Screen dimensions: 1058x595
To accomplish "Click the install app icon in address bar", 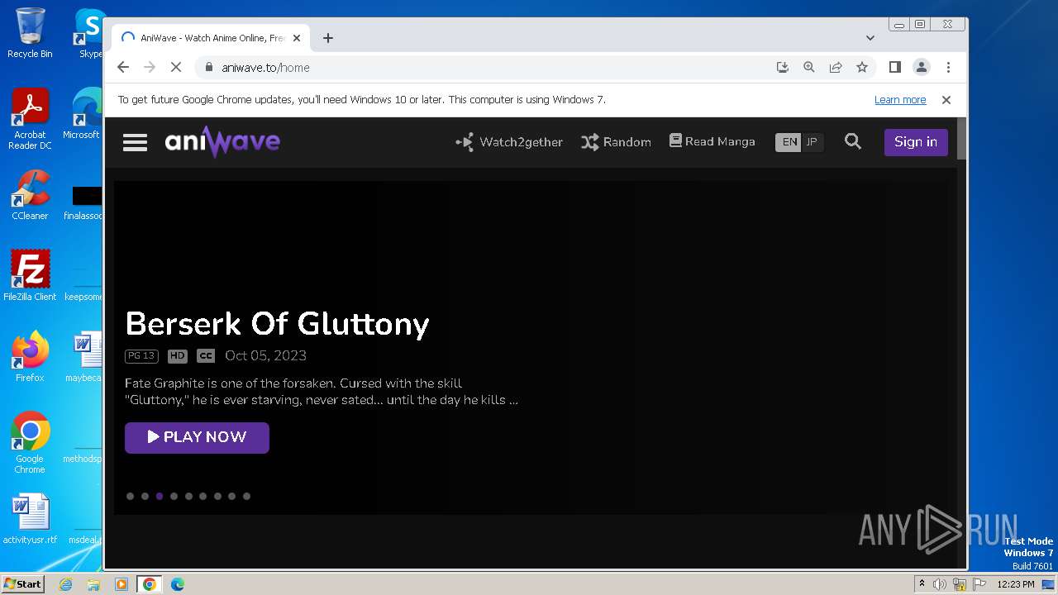I will [783, 68].
